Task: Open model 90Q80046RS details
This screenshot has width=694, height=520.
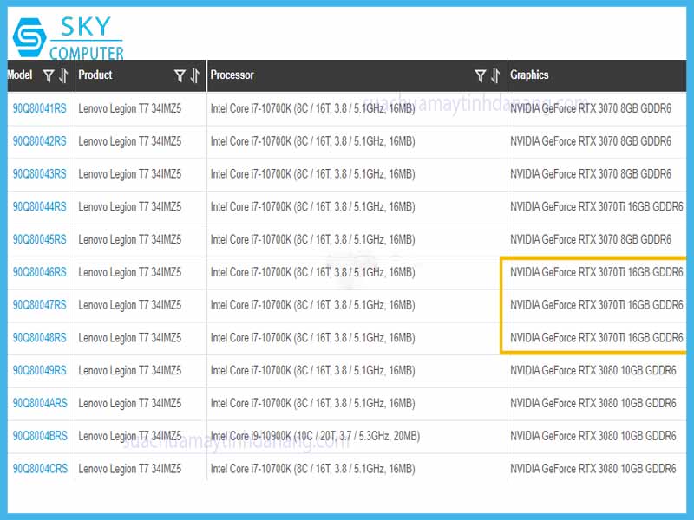Action: [x=39, y=272]
